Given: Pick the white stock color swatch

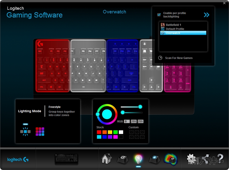Looking at the screenshot, I should (121, 132).
